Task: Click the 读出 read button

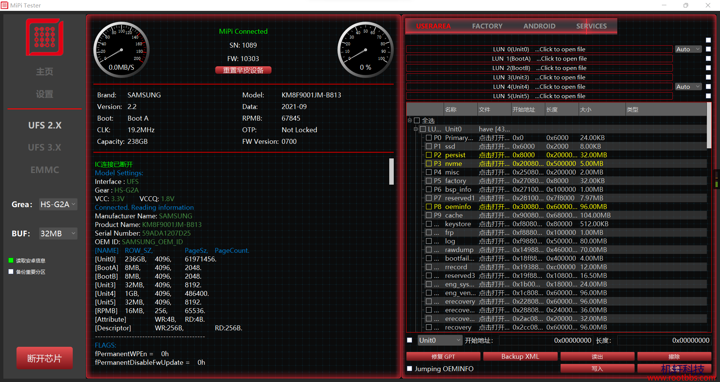Action: click(x=597, y=357)
